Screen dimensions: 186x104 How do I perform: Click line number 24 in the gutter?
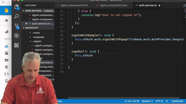click(x=61, y=55)
